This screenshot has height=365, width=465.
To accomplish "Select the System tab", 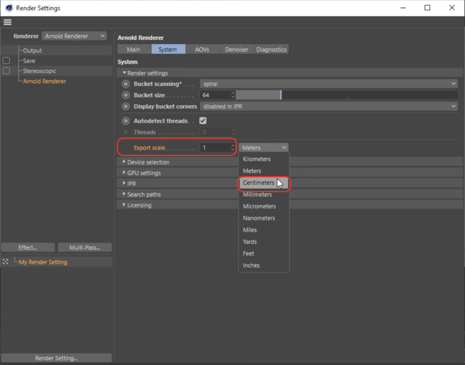I will click(168, 49).
